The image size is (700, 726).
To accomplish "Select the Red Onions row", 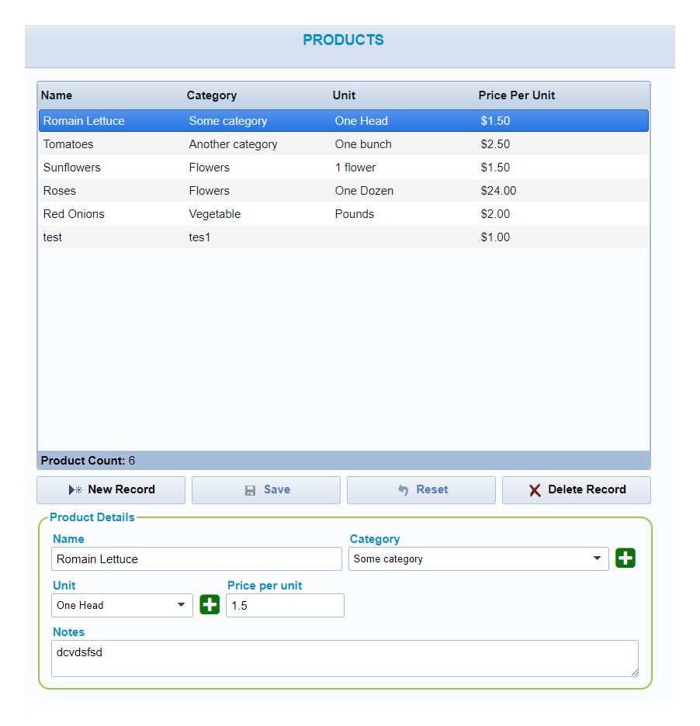I will pyautogui.click(x=344, y=214).
